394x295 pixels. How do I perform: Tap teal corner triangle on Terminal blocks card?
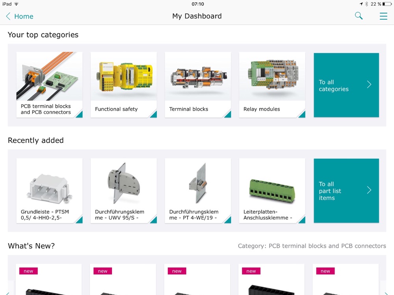tap(229, 115)
